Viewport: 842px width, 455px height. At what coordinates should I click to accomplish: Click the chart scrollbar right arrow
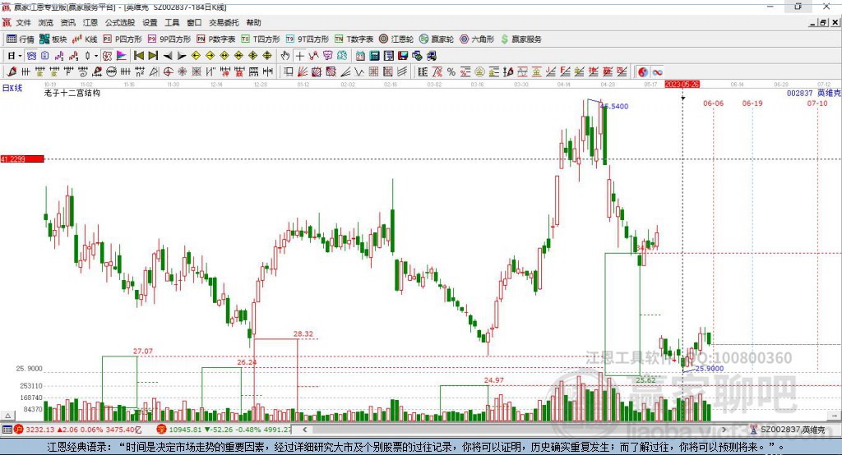[x=724, y=430]
